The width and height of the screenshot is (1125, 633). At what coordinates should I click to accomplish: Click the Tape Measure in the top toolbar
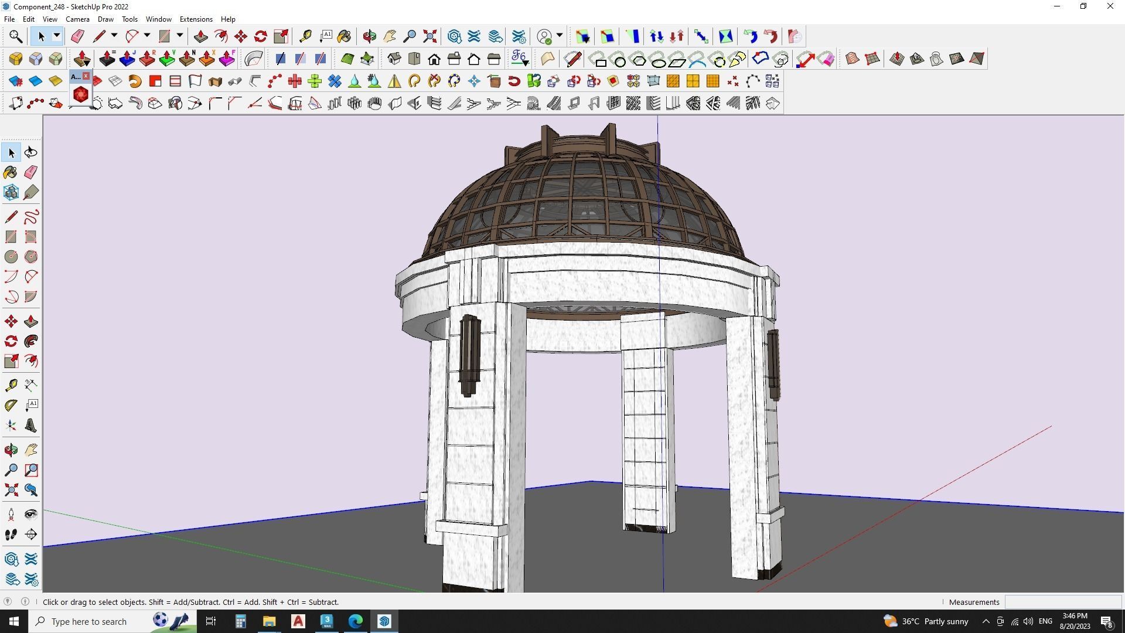(305, 36)
